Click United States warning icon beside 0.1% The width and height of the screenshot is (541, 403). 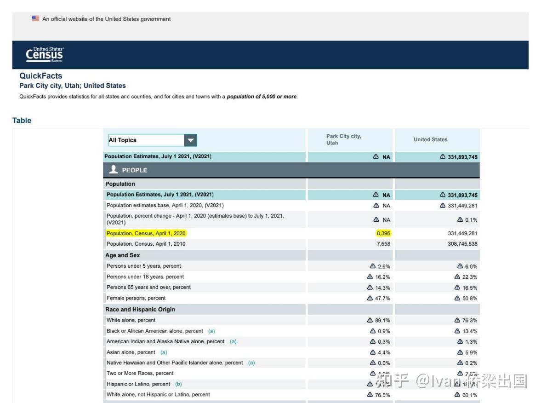(460, 219)
